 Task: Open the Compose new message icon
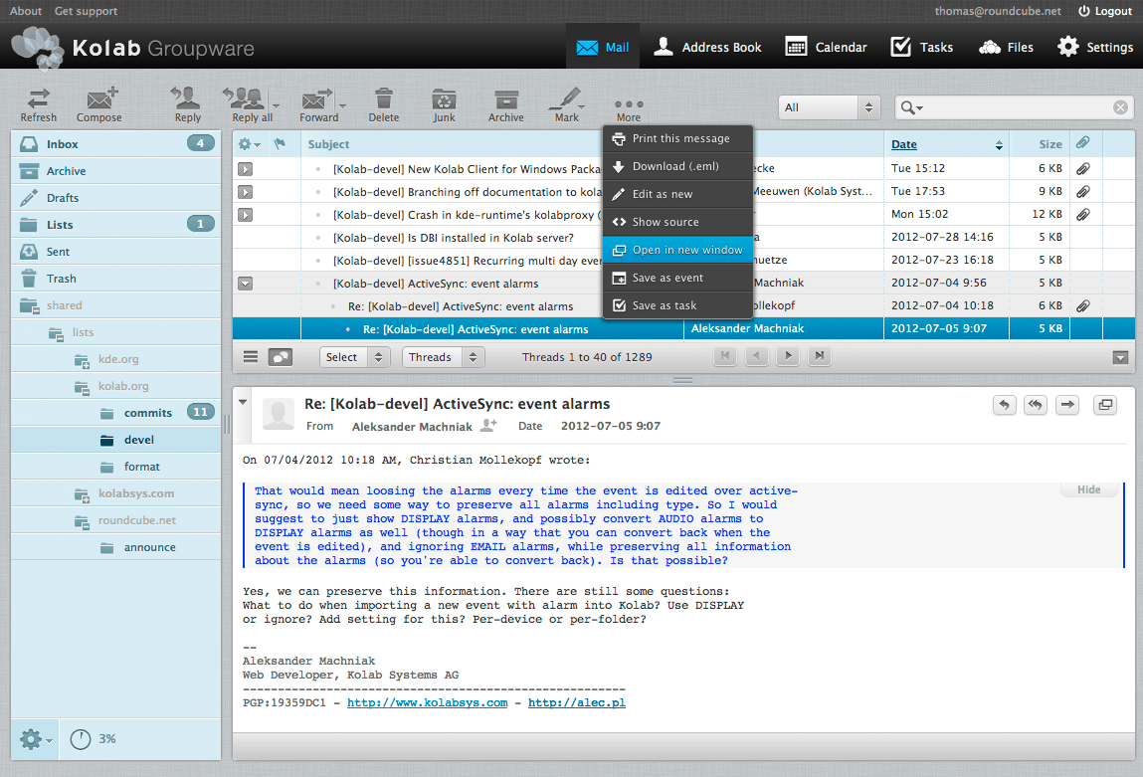[x=98, y=103]
